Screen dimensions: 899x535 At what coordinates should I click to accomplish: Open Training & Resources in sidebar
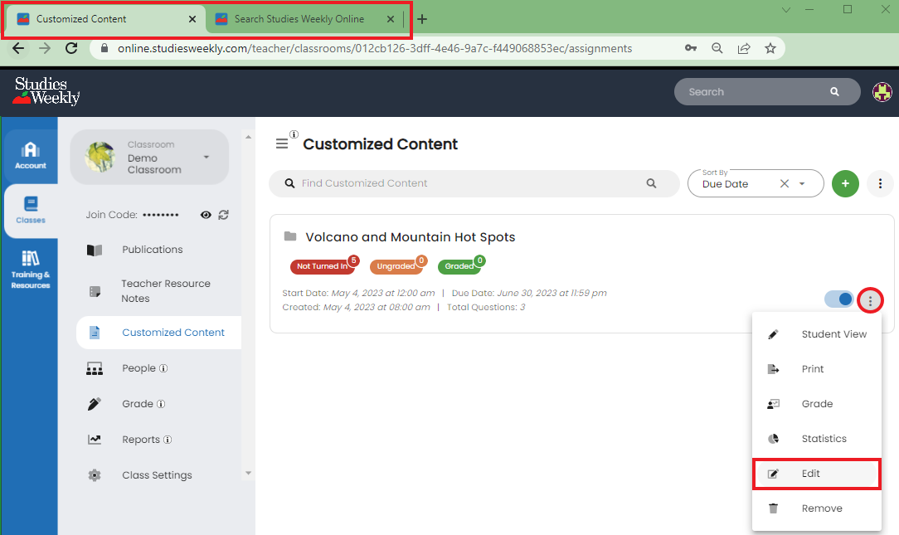coord(31,269)
